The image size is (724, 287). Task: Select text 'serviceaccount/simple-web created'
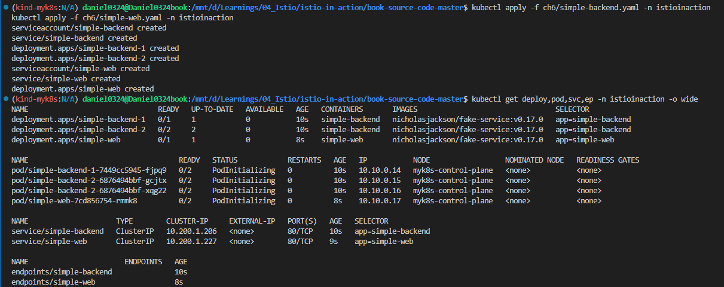81,69
